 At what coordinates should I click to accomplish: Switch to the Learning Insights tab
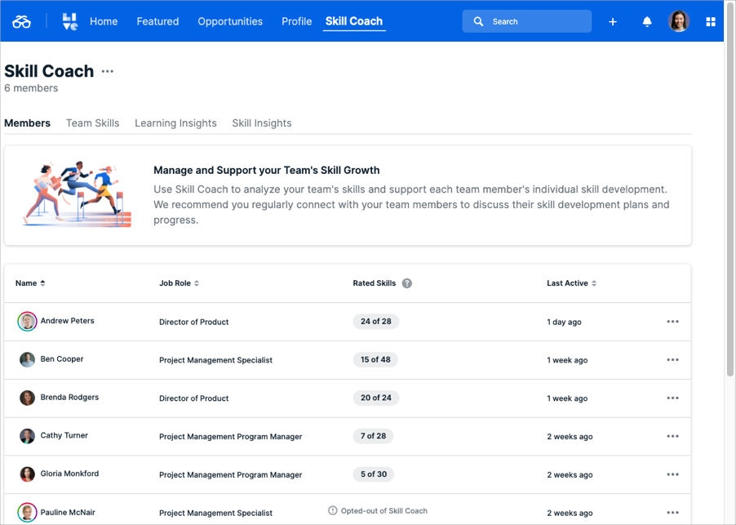pyautogui.click(x=175, y=123)
